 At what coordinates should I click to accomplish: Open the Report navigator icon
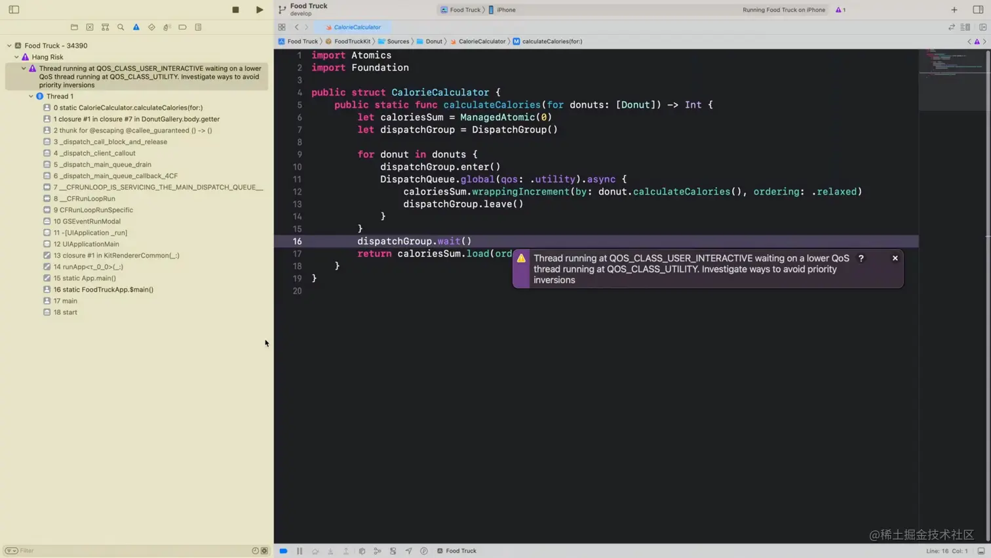point(198,28)
